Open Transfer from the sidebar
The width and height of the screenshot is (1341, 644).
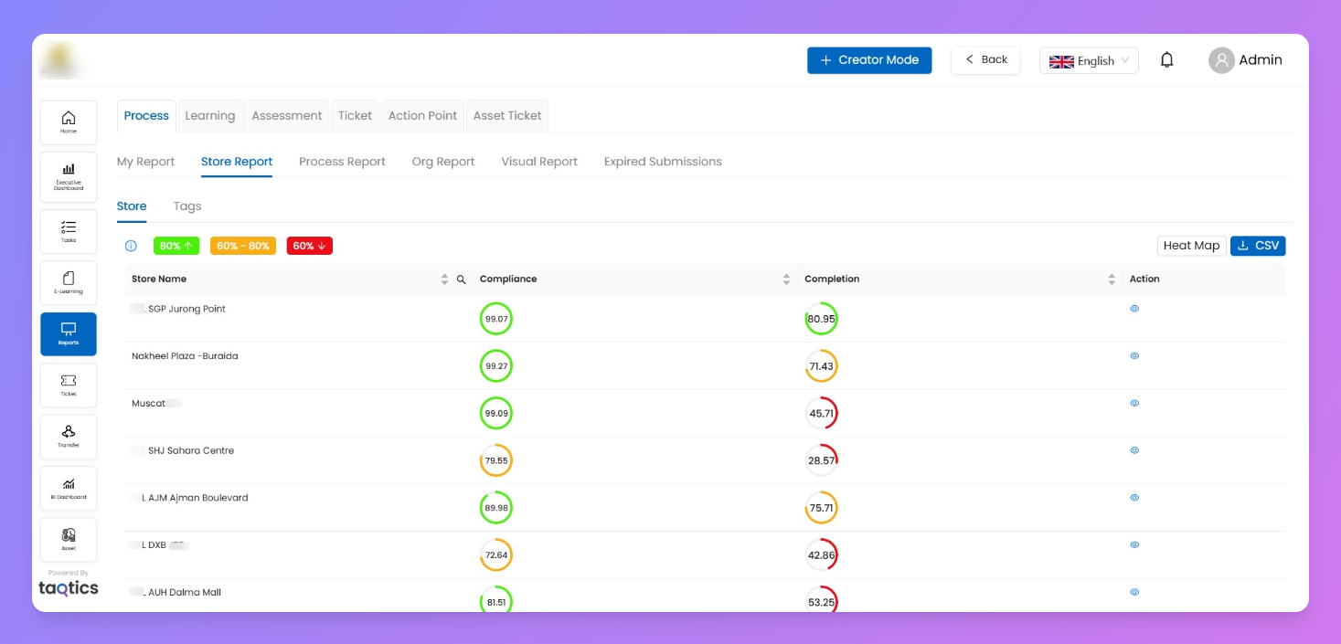click(69, 436)
